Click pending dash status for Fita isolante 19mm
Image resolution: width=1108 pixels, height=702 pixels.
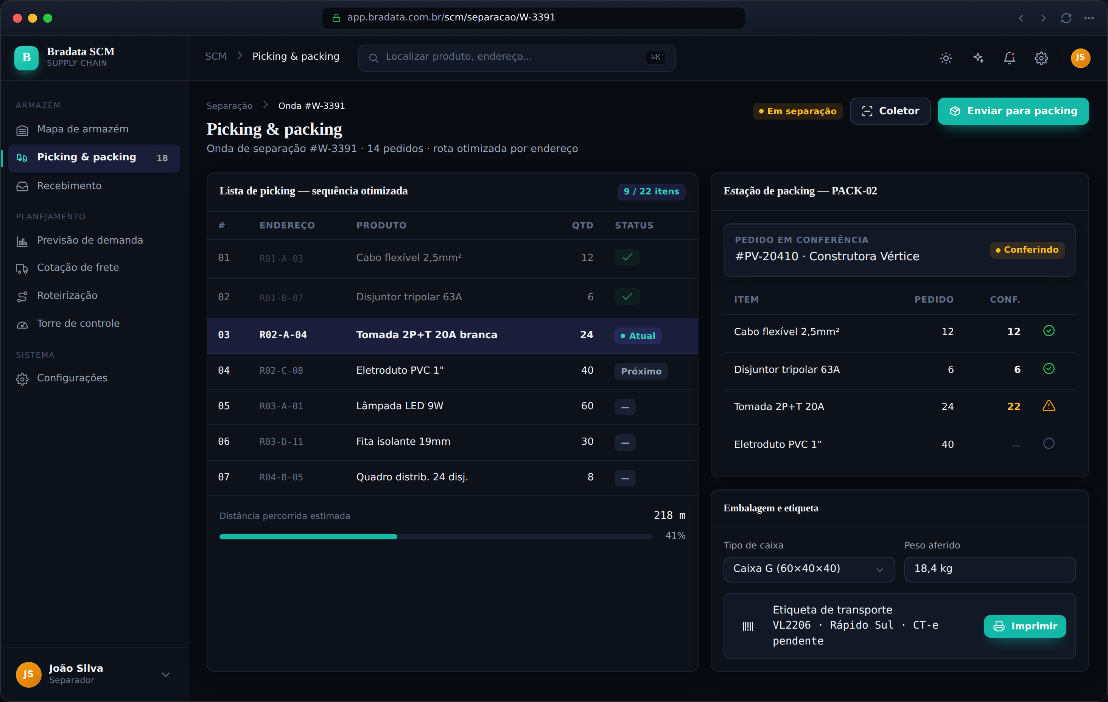[x=625, y=443]
